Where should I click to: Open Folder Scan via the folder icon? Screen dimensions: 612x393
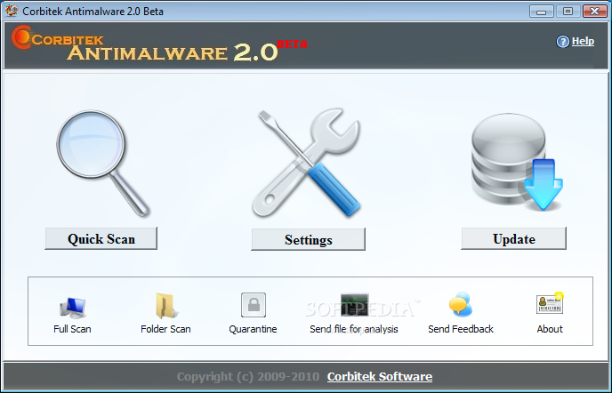click(165, 306)
